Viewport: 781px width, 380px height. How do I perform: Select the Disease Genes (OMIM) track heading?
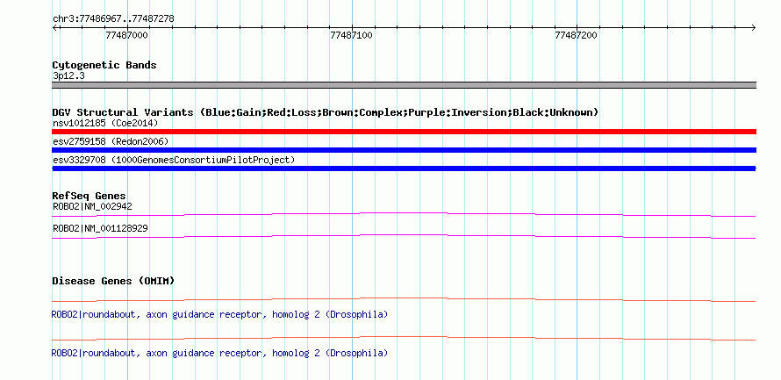[x=113, y=282]
